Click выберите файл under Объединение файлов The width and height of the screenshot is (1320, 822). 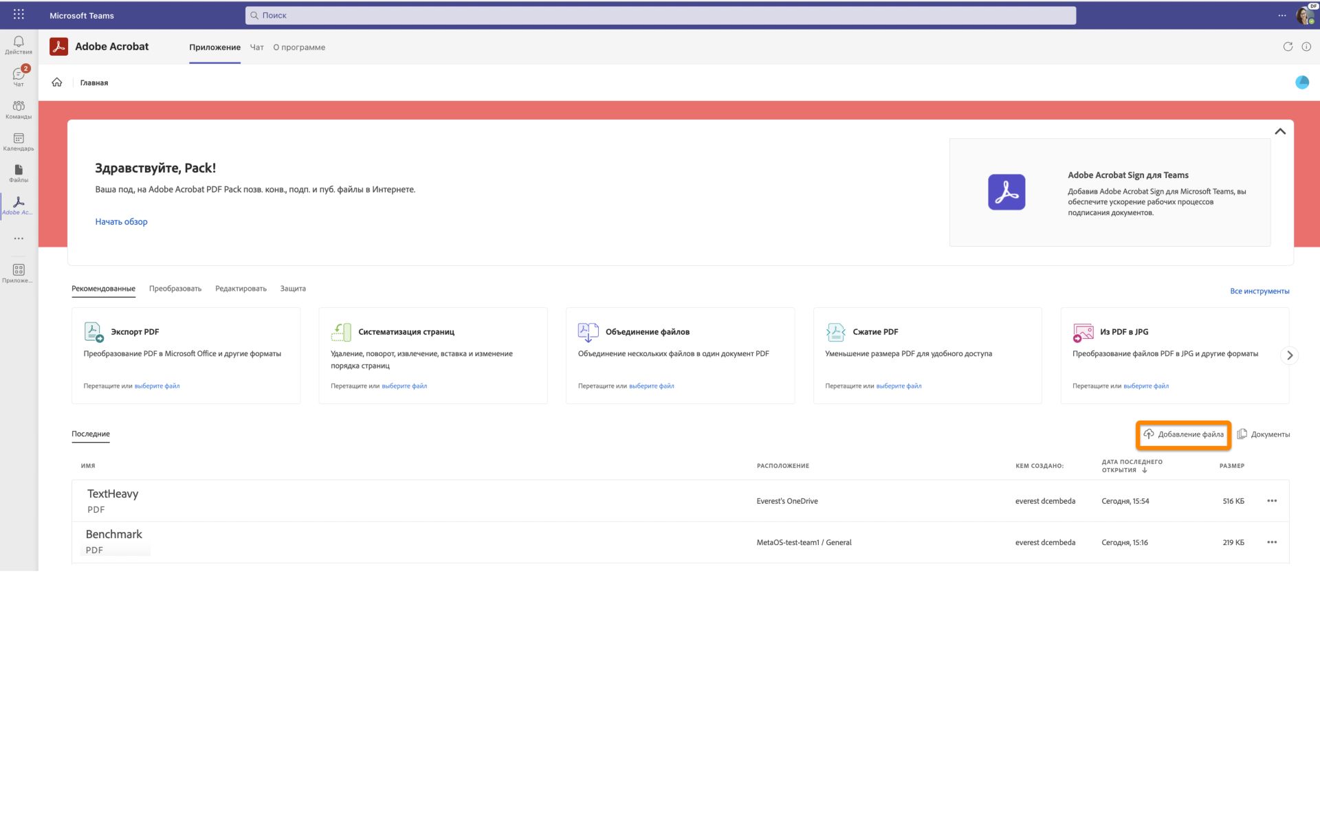pyautogui.click(x=652, y=386)
